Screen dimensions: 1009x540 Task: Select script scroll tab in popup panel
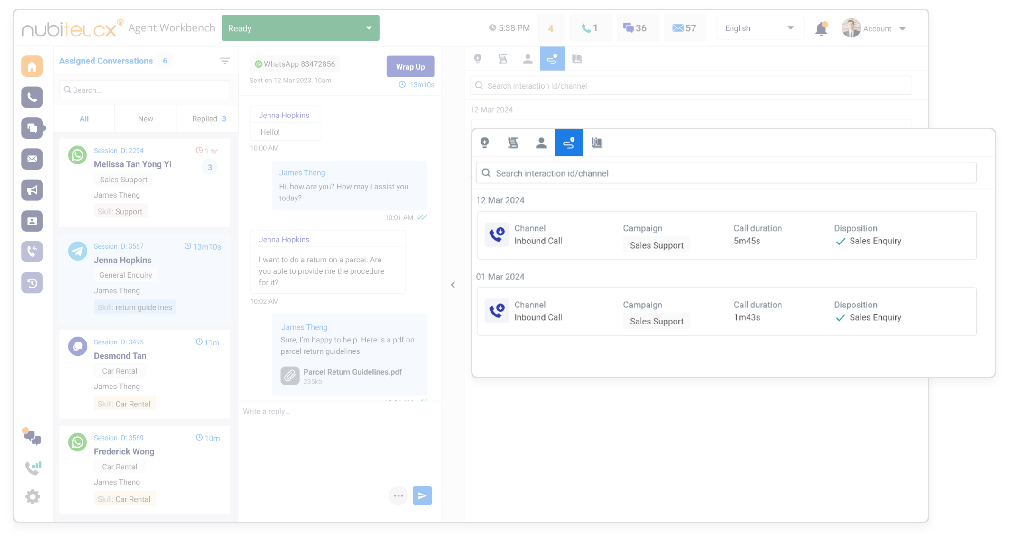[x=513, y=143]
